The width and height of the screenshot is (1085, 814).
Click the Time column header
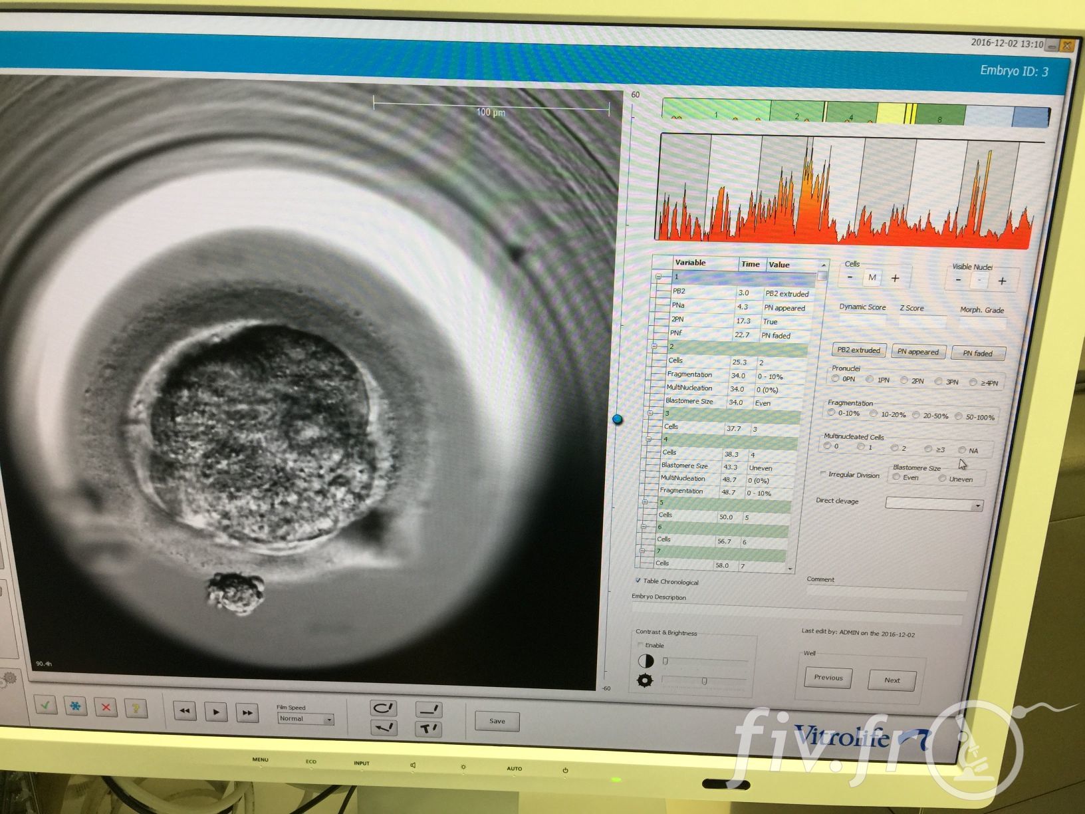(x=753, y=264)
